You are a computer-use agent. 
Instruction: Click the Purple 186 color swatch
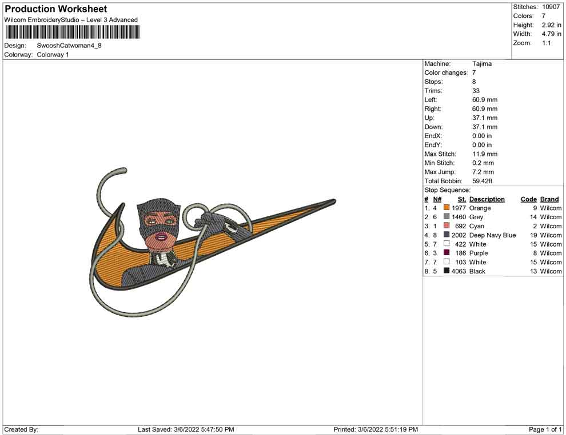point(447,253)
